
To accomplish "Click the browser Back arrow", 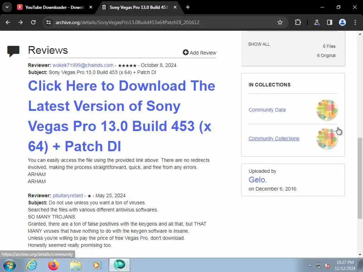I will tap(8, 22).
